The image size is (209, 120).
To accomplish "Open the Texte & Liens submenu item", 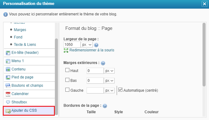I will click(x=25, y=44).
